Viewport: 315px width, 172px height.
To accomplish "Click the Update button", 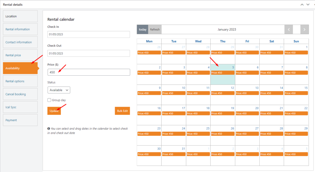I will [54, 111].
